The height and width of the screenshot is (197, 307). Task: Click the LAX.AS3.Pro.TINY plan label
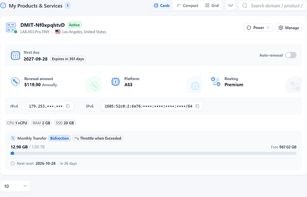tap(35, 32)
